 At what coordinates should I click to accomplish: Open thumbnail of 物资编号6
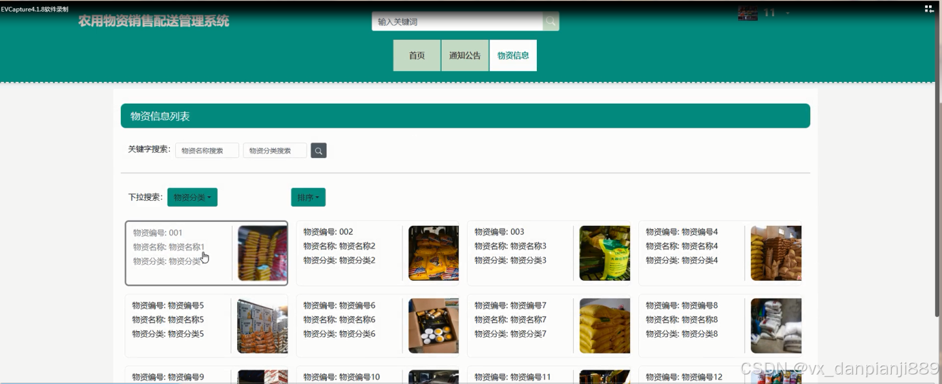point(434,326)
